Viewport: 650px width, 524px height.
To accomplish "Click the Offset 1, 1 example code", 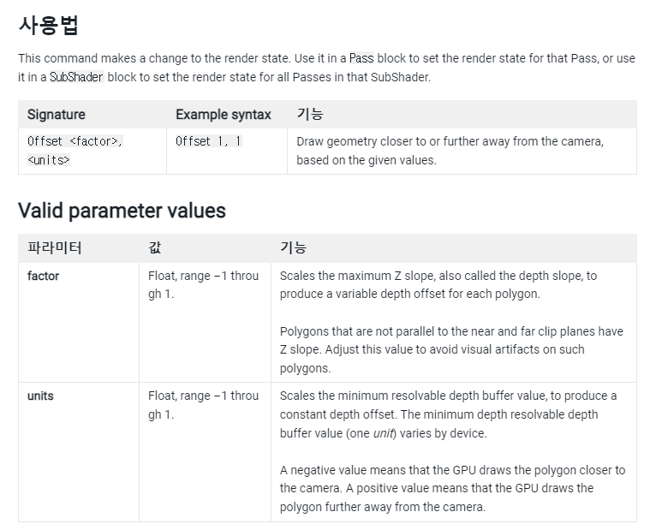I will pos(208,141).
